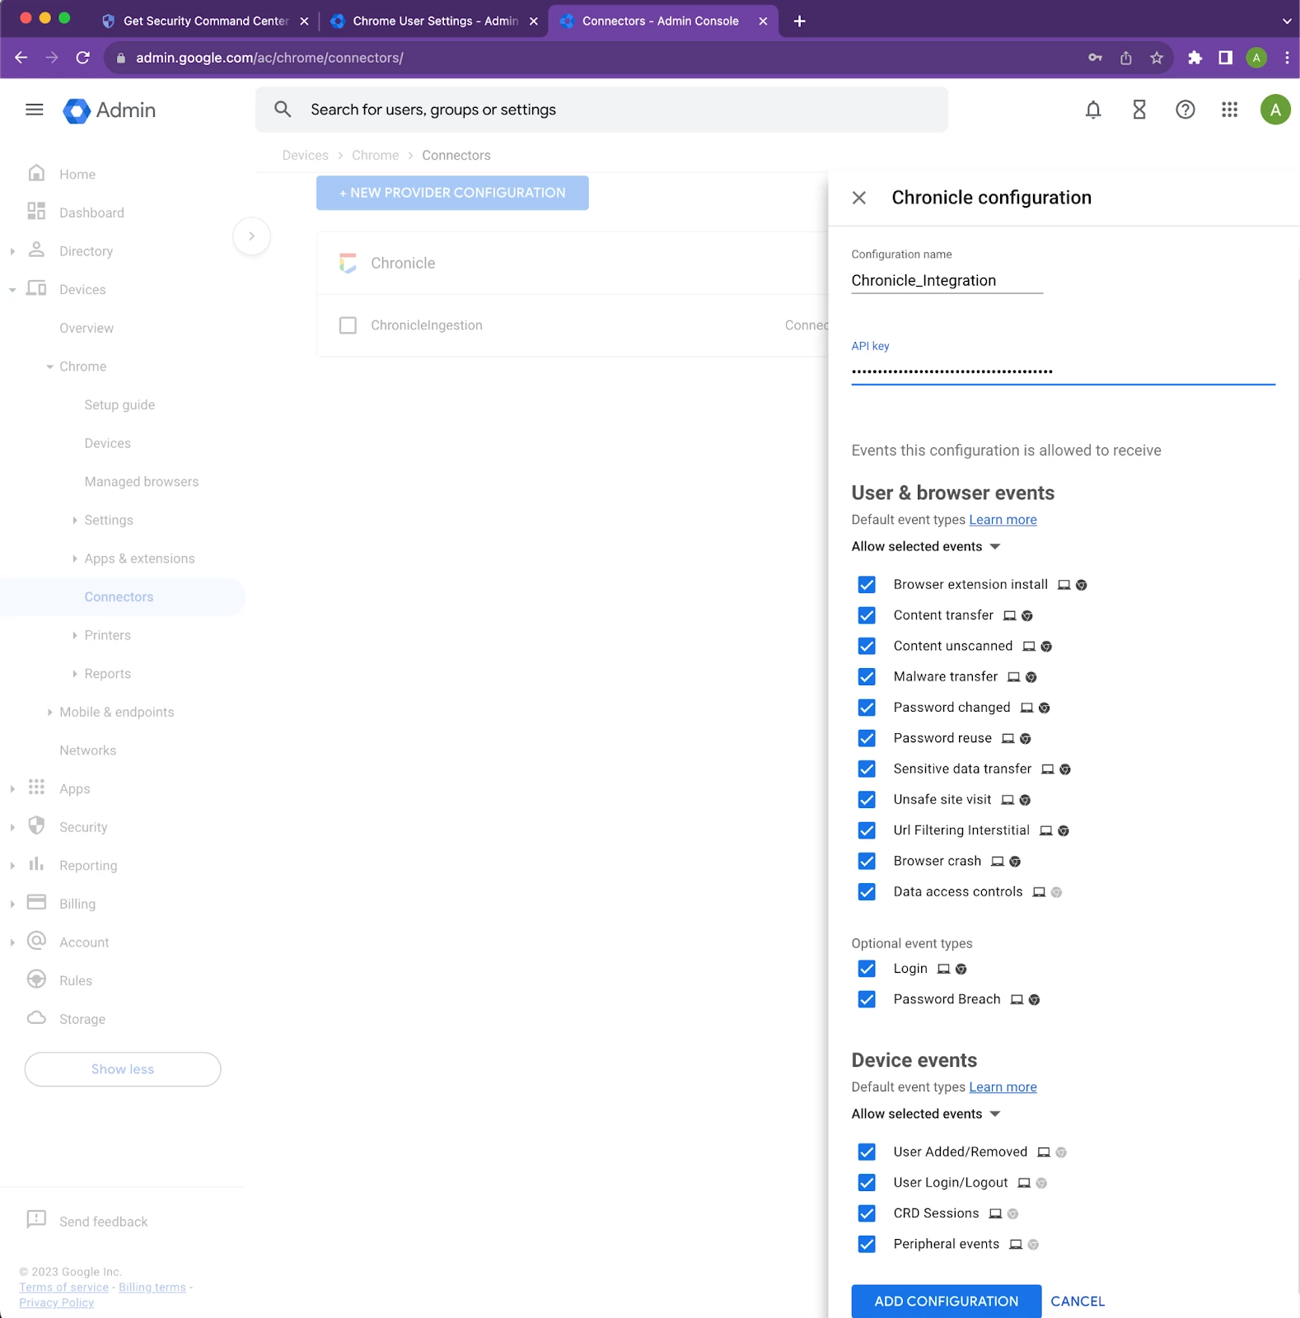Viewport: 1300px width, 1318px height.
Task: Open the Chrome three-dot menu
Action: pos(1286,58)
